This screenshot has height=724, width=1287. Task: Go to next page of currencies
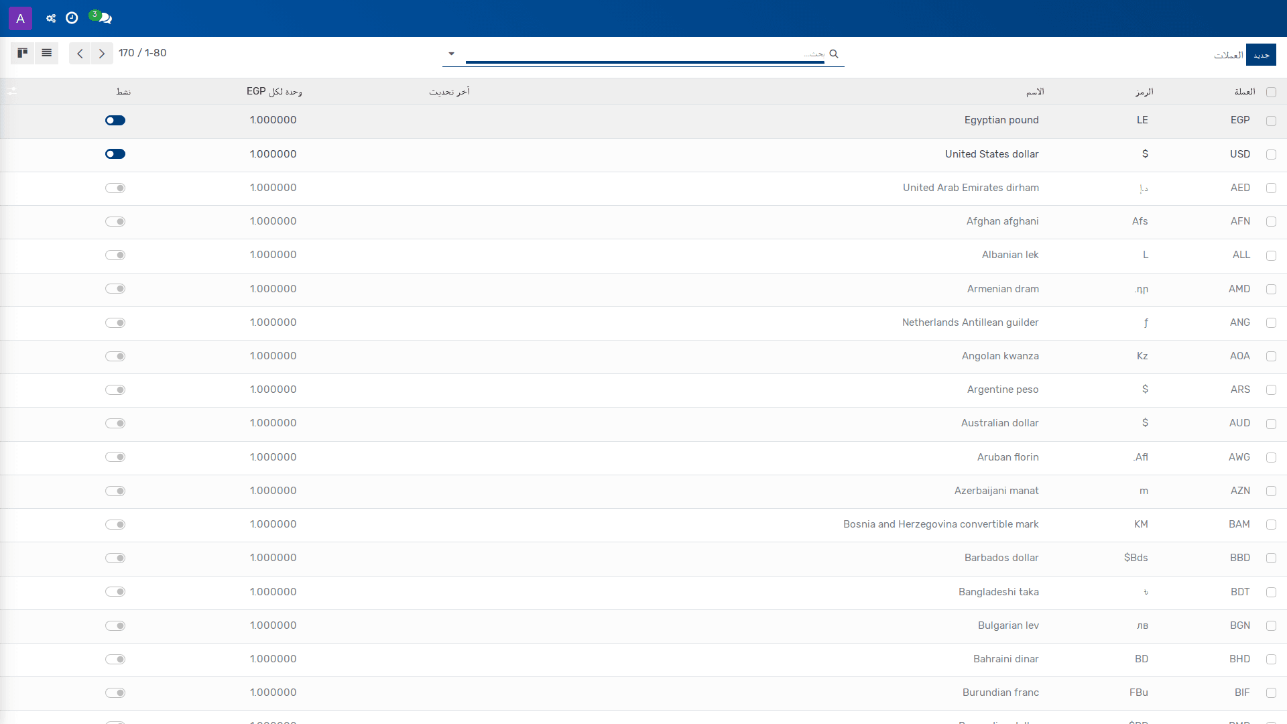[102, 54]
